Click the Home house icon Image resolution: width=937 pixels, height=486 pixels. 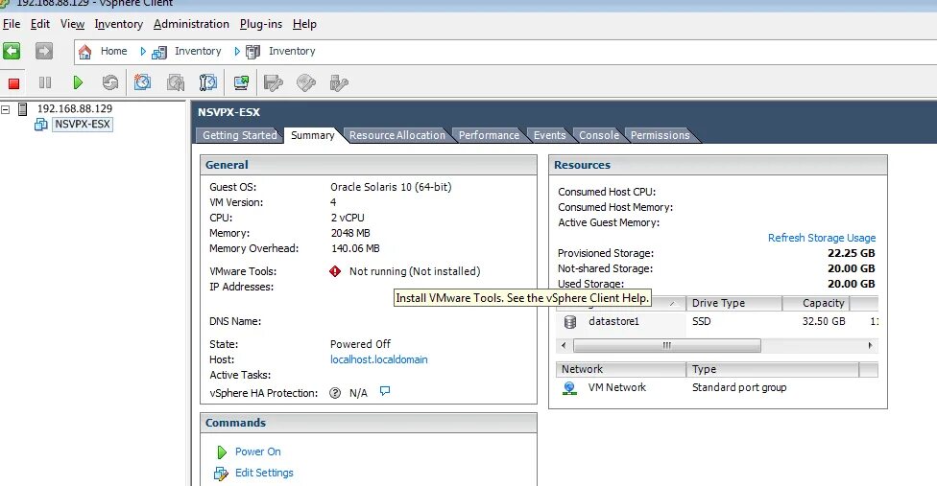(x=84, y=52)
